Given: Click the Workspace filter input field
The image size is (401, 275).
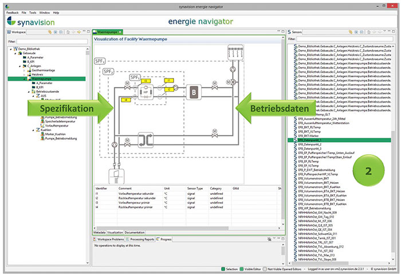Looking at the screenshot, I should [52, 41].
